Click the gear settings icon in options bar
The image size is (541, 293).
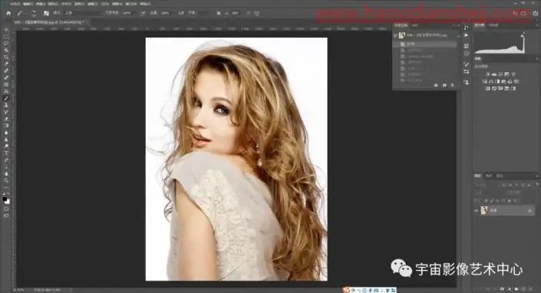(x=219, y=13)
